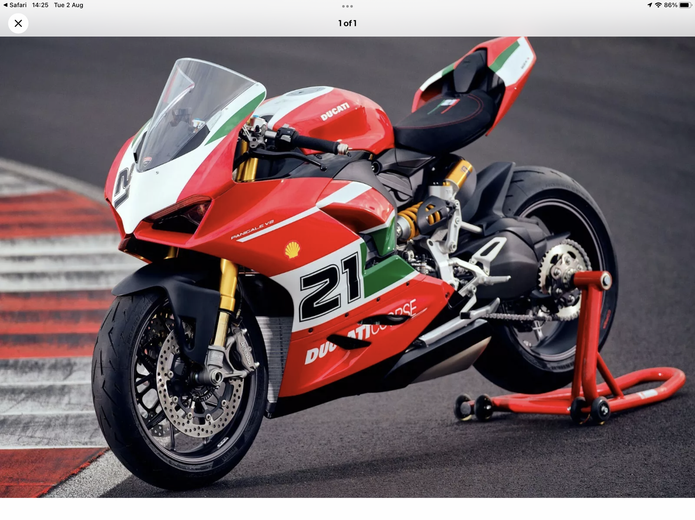The width and height of the screenshot is (695, 520).
Task: Close the image viewer with the X button
Action: [x=18, y=23]
